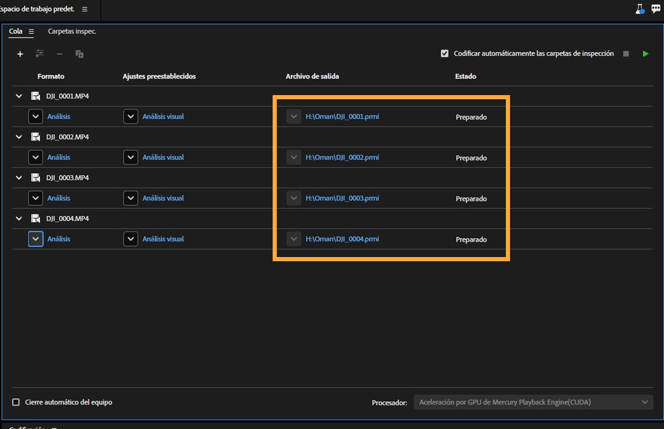664x429 pixels.
Task: Click the add output settings icon
Action: point(40,54)
